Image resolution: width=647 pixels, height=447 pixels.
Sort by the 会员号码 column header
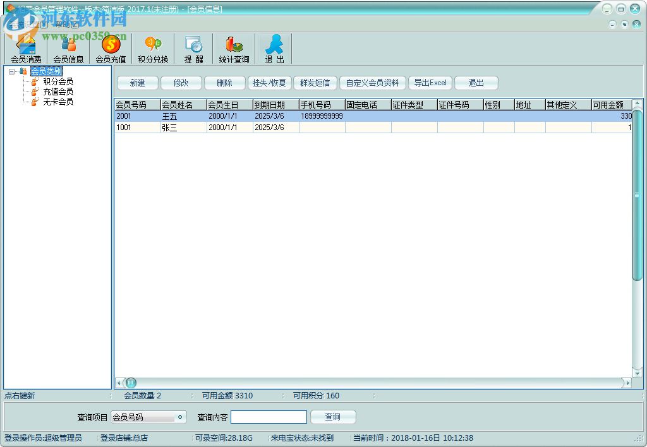[137, 105]
